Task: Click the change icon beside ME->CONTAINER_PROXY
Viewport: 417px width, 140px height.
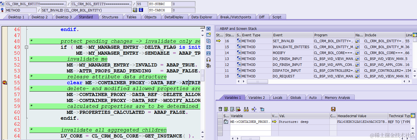Action: (x=226, y=122)
